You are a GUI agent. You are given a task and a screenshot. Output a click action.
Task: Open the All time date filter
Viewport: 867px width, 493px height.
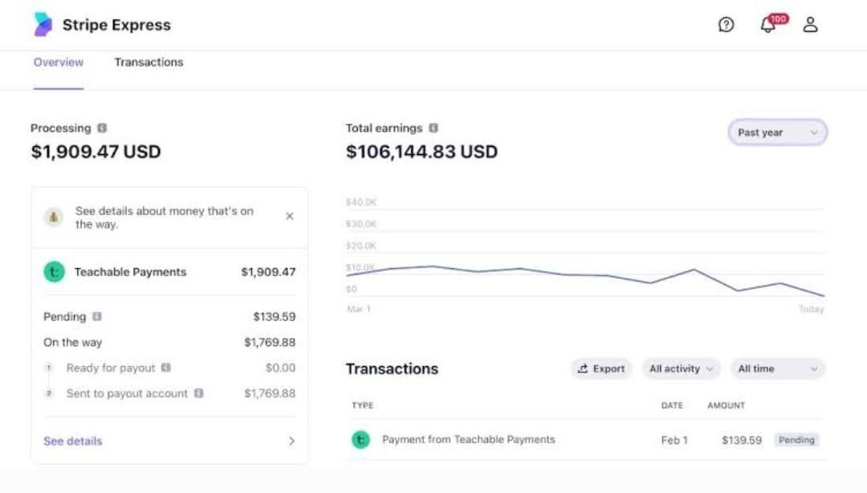coord(777,369)
